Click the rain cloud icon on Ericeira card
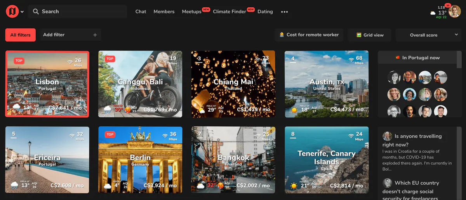 15,185
